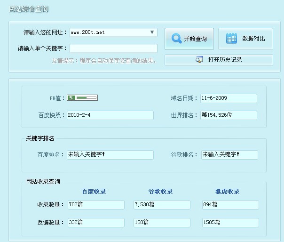
Task: Click the 百度收录 column heading
Action: pos(94,191)
